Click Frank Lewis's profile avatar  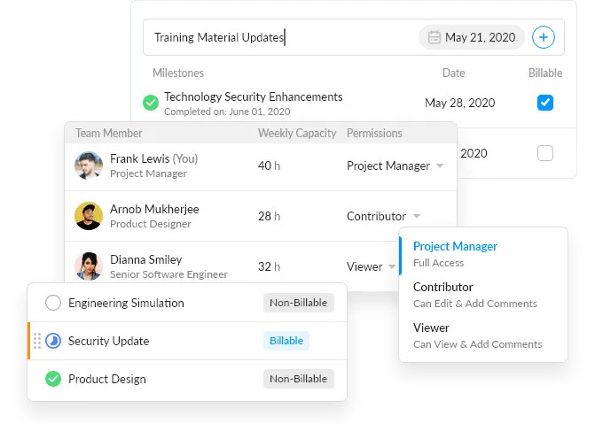[x=89, y=166]
